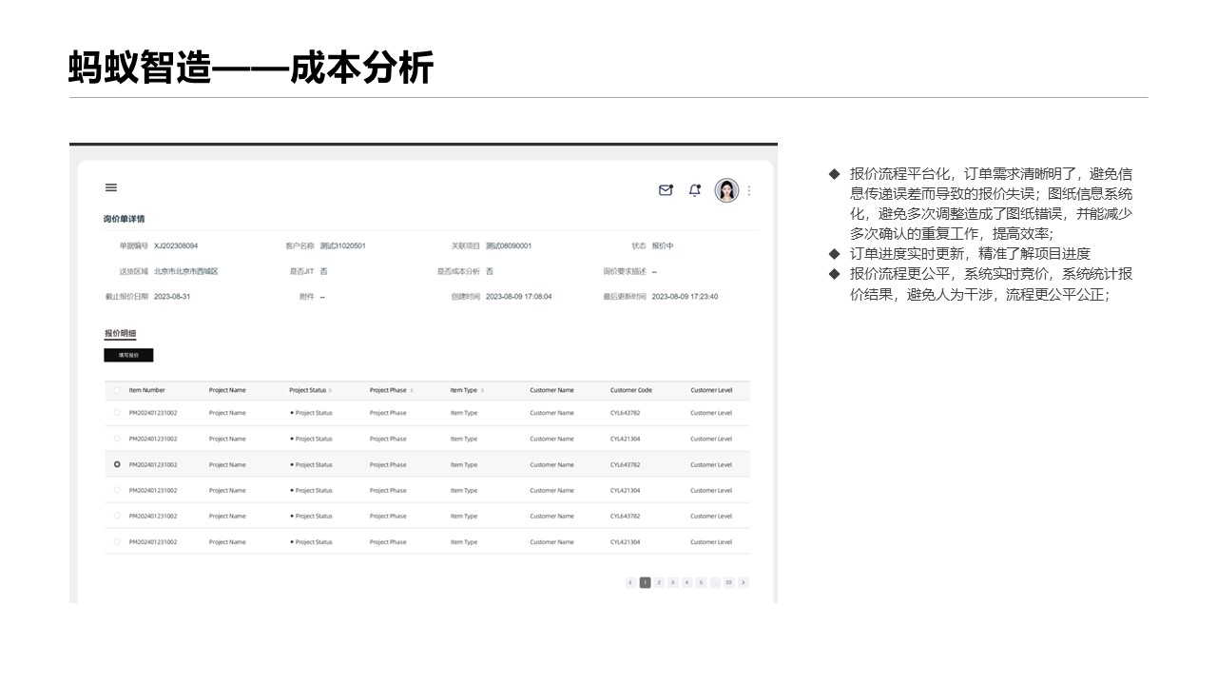Click delivery region 北京市北京市西城区
The height and width of the screenshot is (685, 1217).
186,271
